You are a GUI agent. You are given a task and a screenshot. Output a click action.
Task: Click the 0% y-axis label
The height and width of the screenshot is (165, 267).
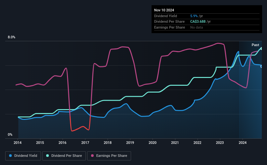click(x=10, y=134)
